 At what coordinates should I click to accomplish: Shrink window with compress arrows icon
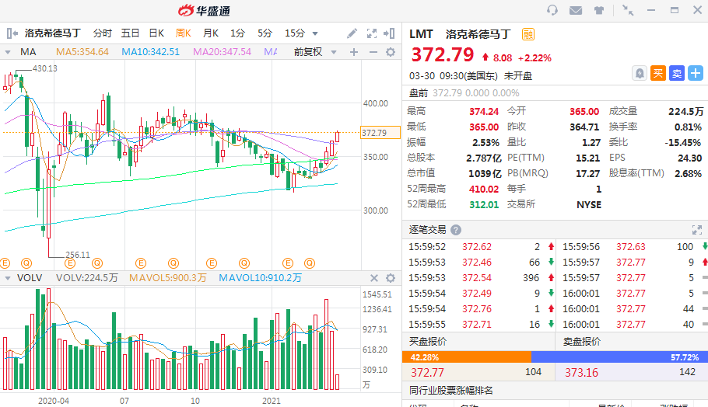(628, 10)
